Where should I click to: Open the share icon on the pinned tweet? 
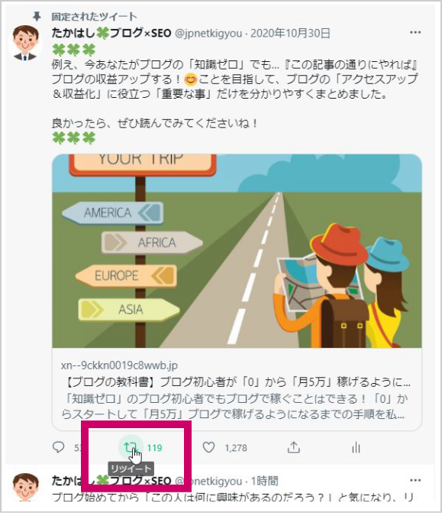(293, 447)
